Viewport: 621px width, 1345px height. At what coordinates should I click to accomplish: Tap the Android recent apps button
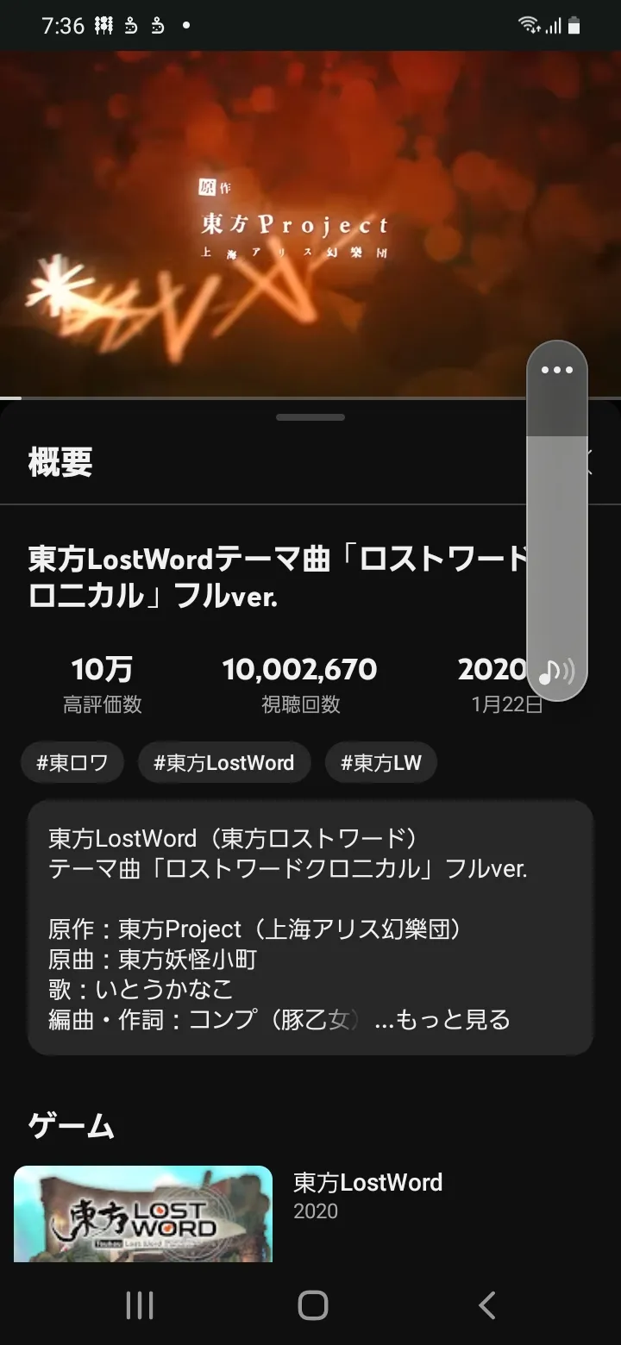pyautogui.click(x=140, y=1305)
